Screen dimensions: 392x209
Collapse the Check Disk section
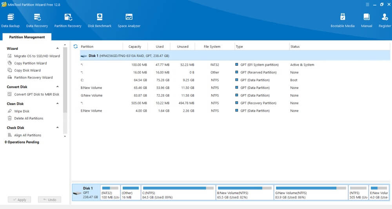pos(58,127)
